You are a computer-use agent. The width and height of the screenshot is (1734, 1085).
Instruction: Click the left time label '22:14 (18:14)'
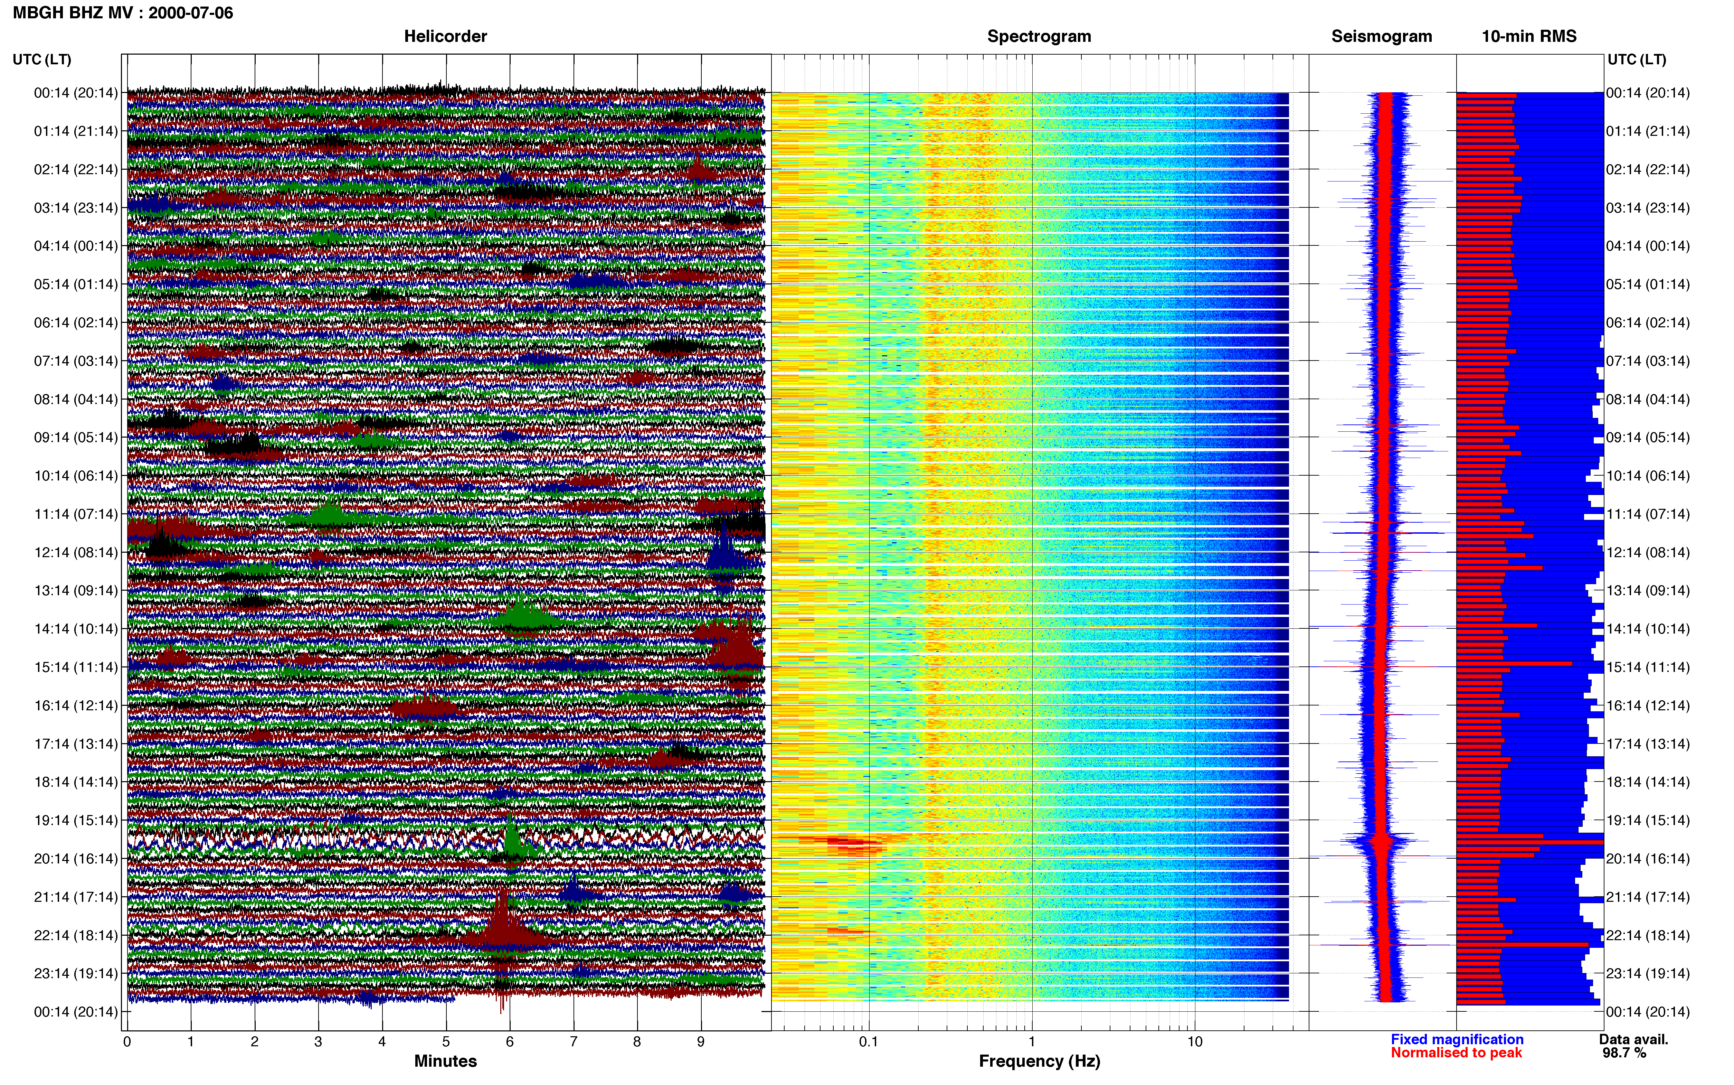coord(76,935)
